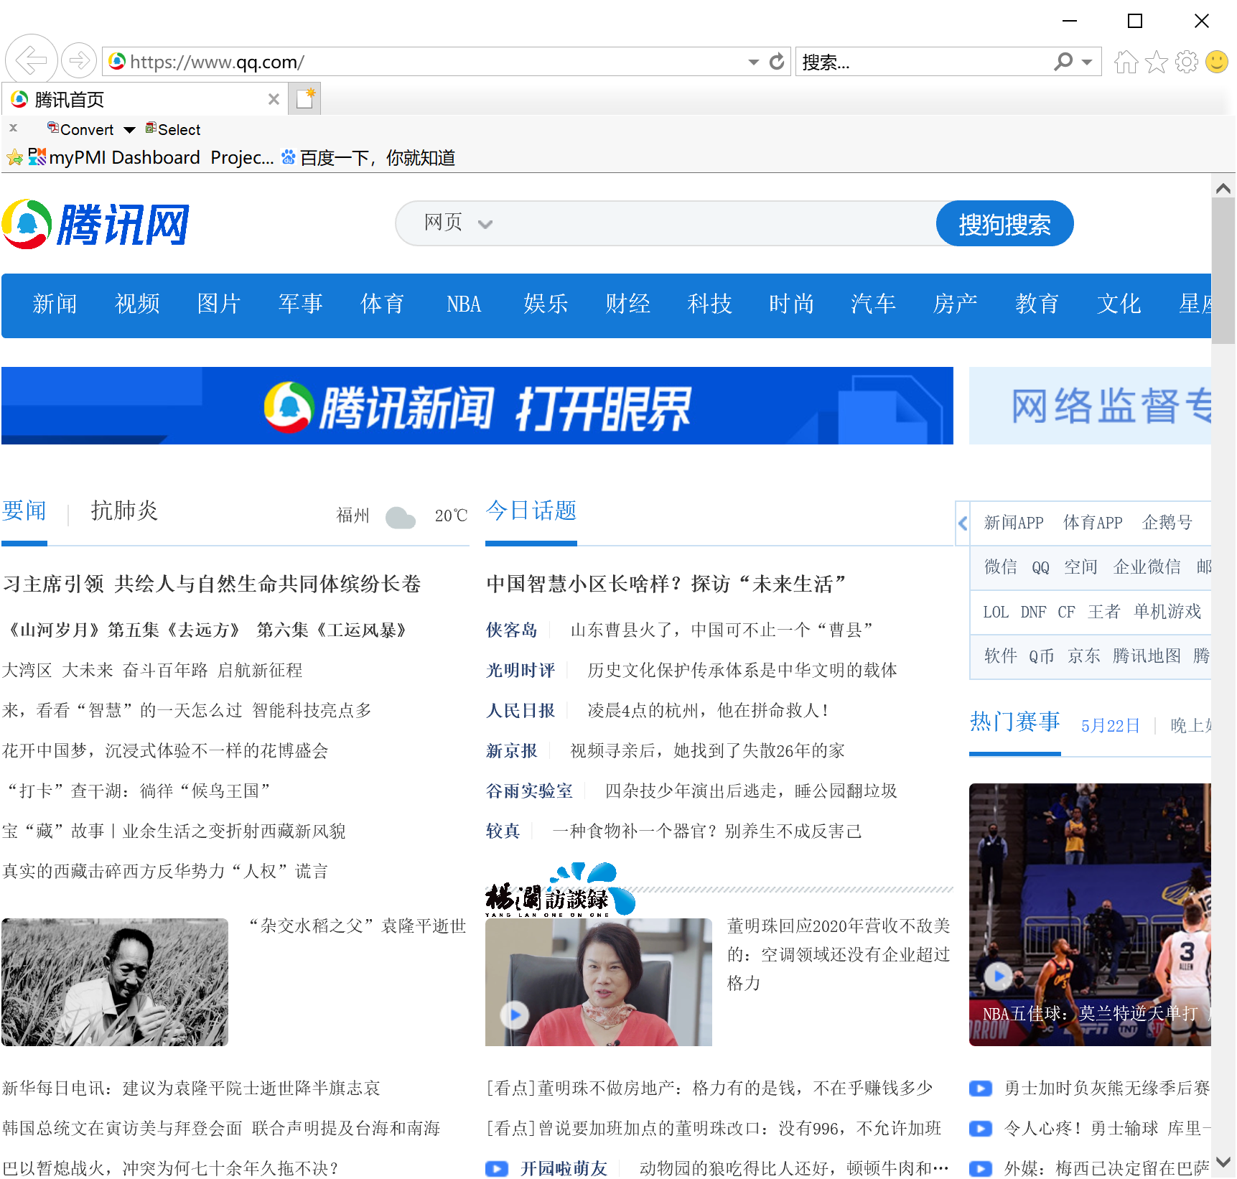Click the vertical scrollbar thumb
Viewport: 1237px width, 1179px height.
click(1223, 271)
